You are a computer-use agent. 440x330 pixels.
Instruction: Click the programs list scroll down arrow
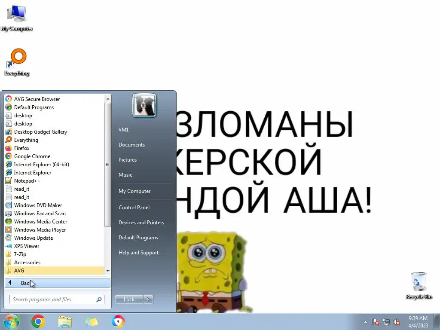pos(108,271)
